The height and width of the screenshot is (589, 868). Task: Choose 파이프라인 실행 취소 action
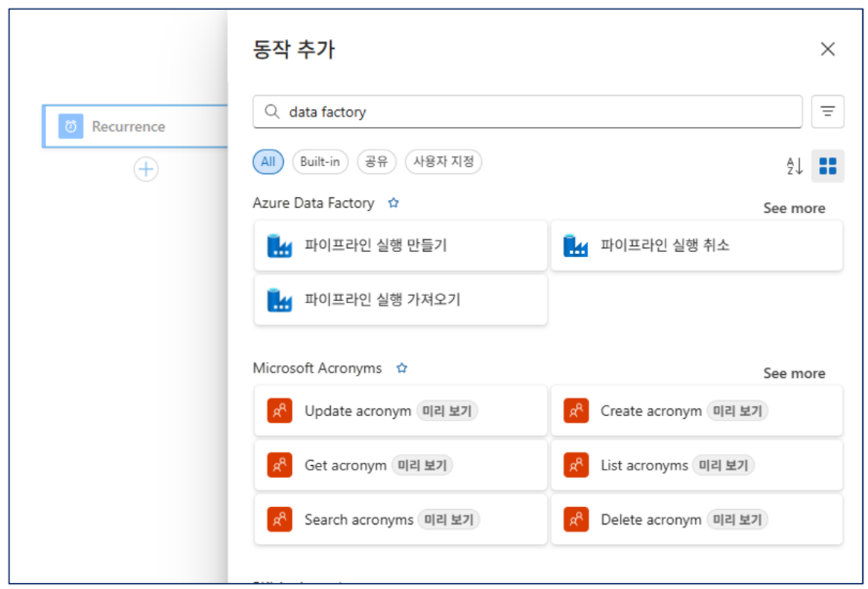697,245
